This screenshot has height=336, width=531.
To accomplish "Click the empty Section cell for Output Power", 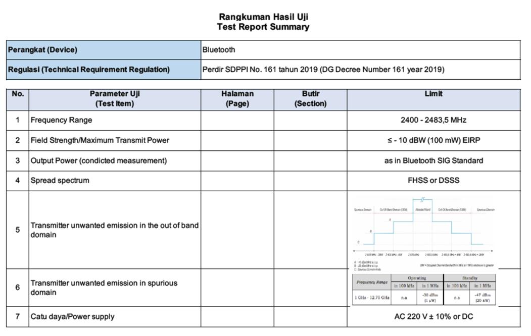I will coord(310,160).
